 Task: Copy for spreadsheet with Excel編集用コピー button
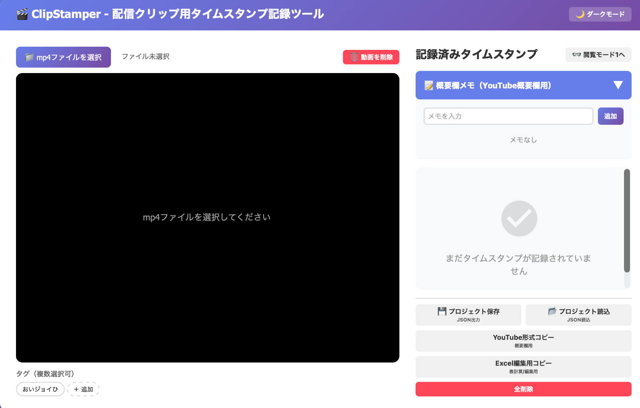[524, 367]
